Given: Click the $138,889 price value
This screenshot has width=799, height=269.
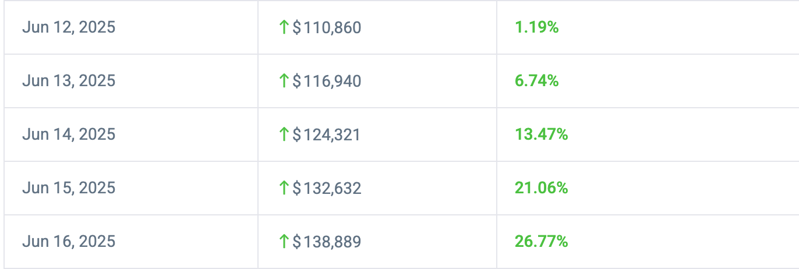Looking at the screenshot, I should point(327,242).
